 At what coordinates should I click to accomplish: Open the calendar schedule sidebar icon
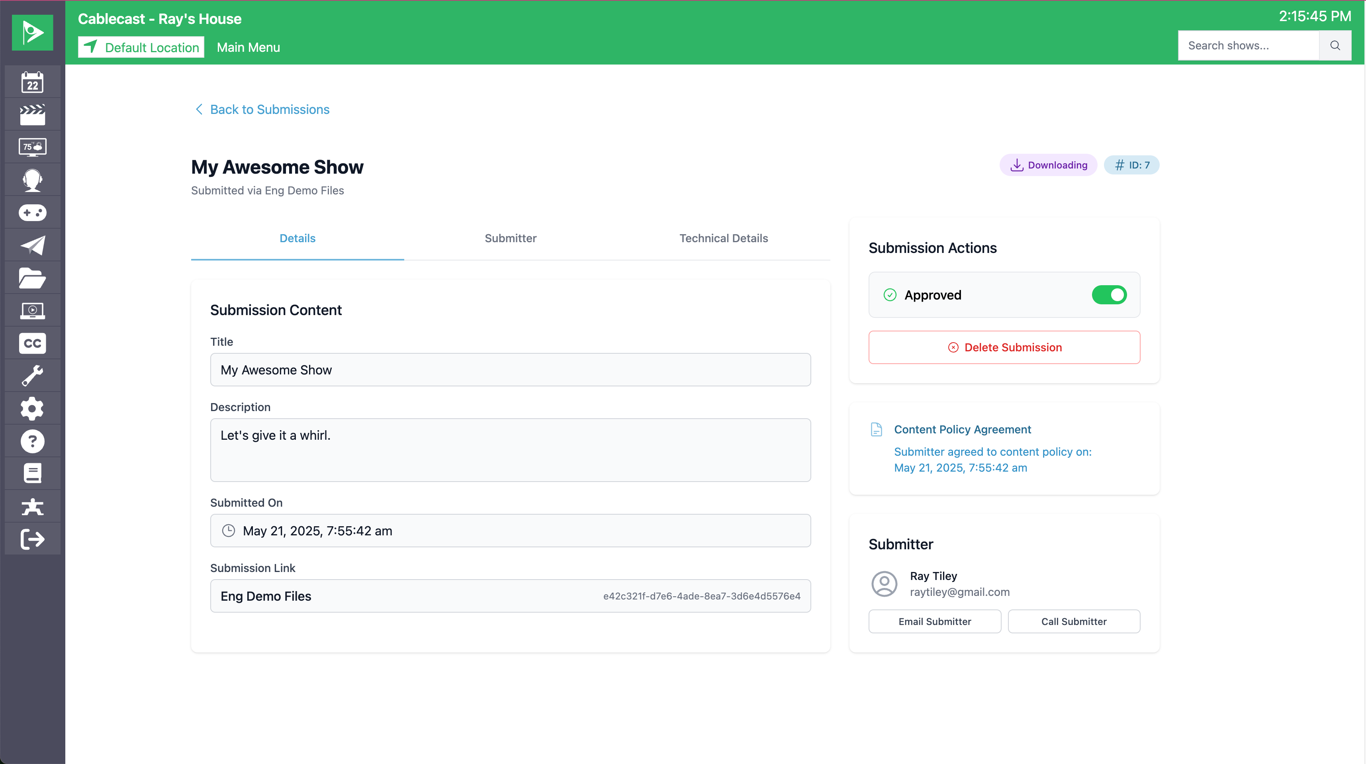click(x=32, y=83)
